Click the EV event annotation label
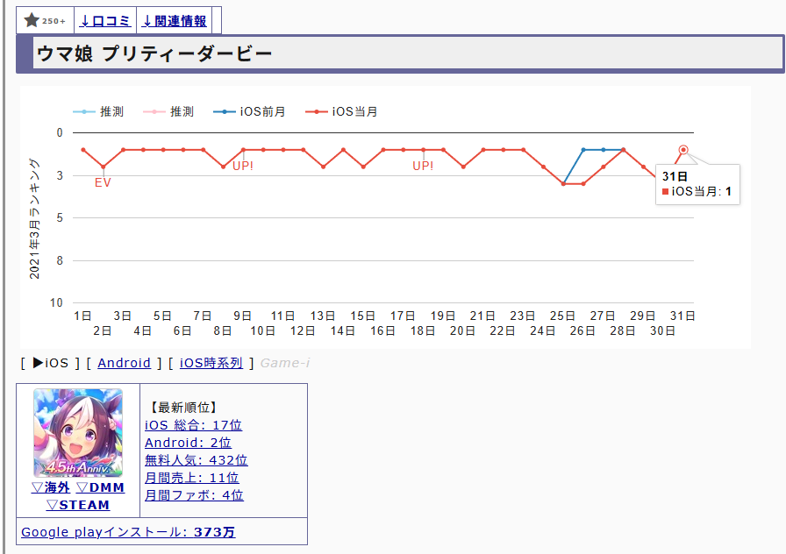Screen dimensions: 786x554 click(103, 182)
